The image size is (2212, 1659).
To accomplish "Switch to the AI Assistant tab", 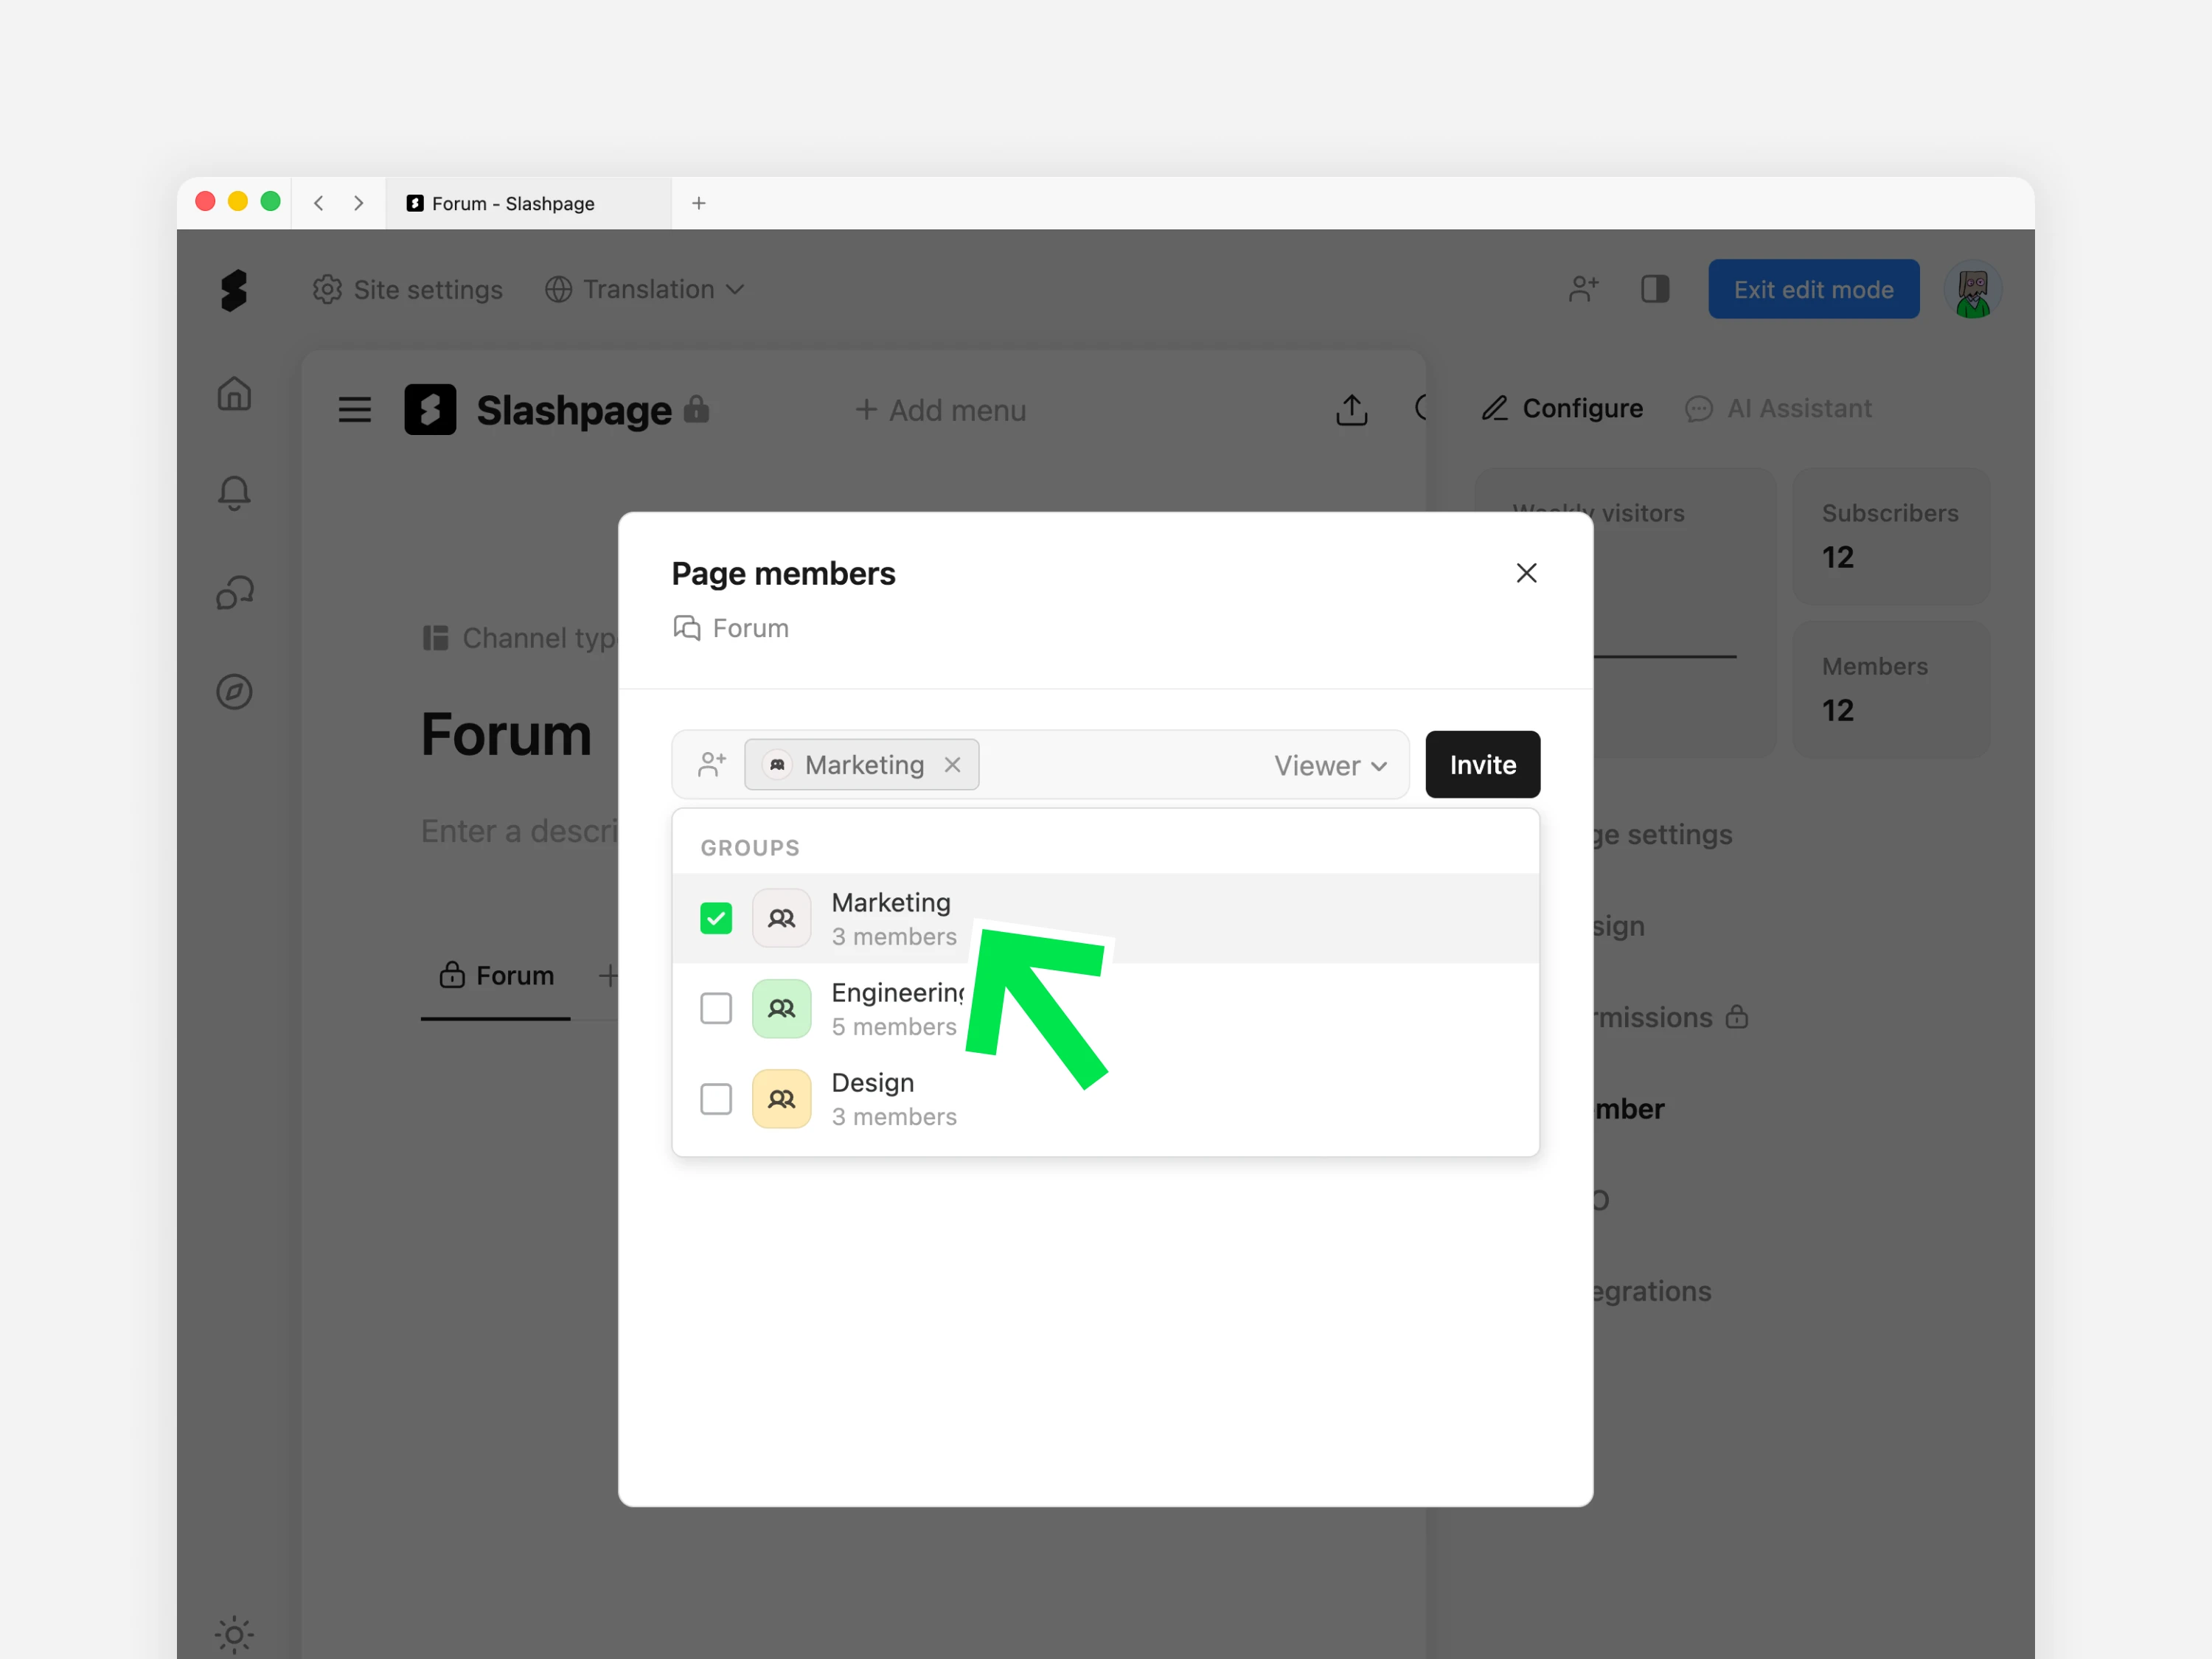I will click(x=1778, y=408).
